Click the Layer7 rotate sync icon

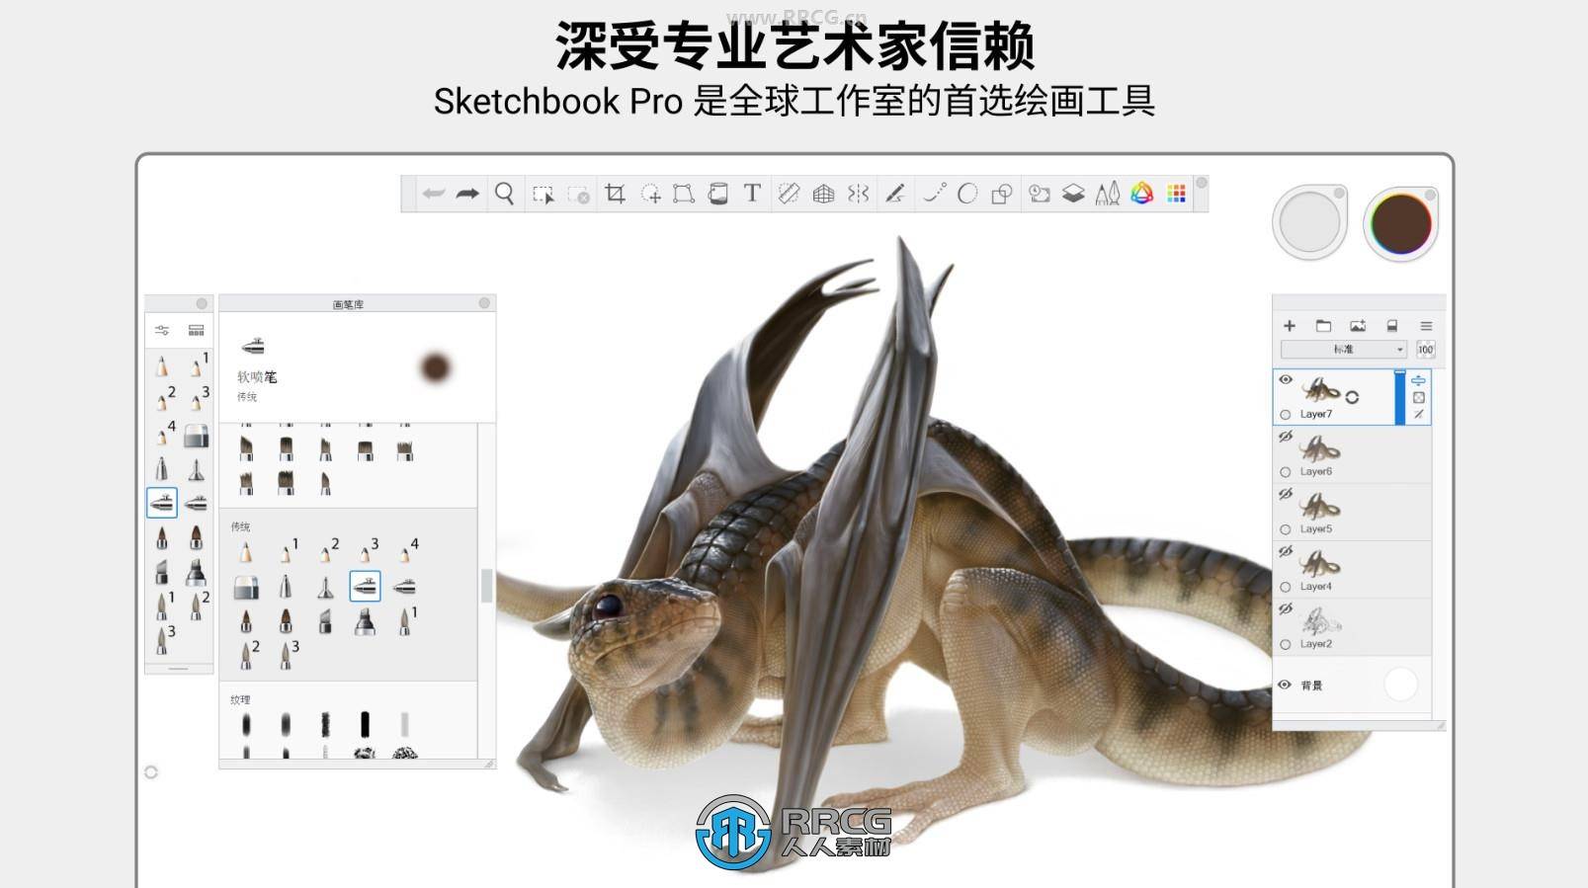coord(1352,396)
